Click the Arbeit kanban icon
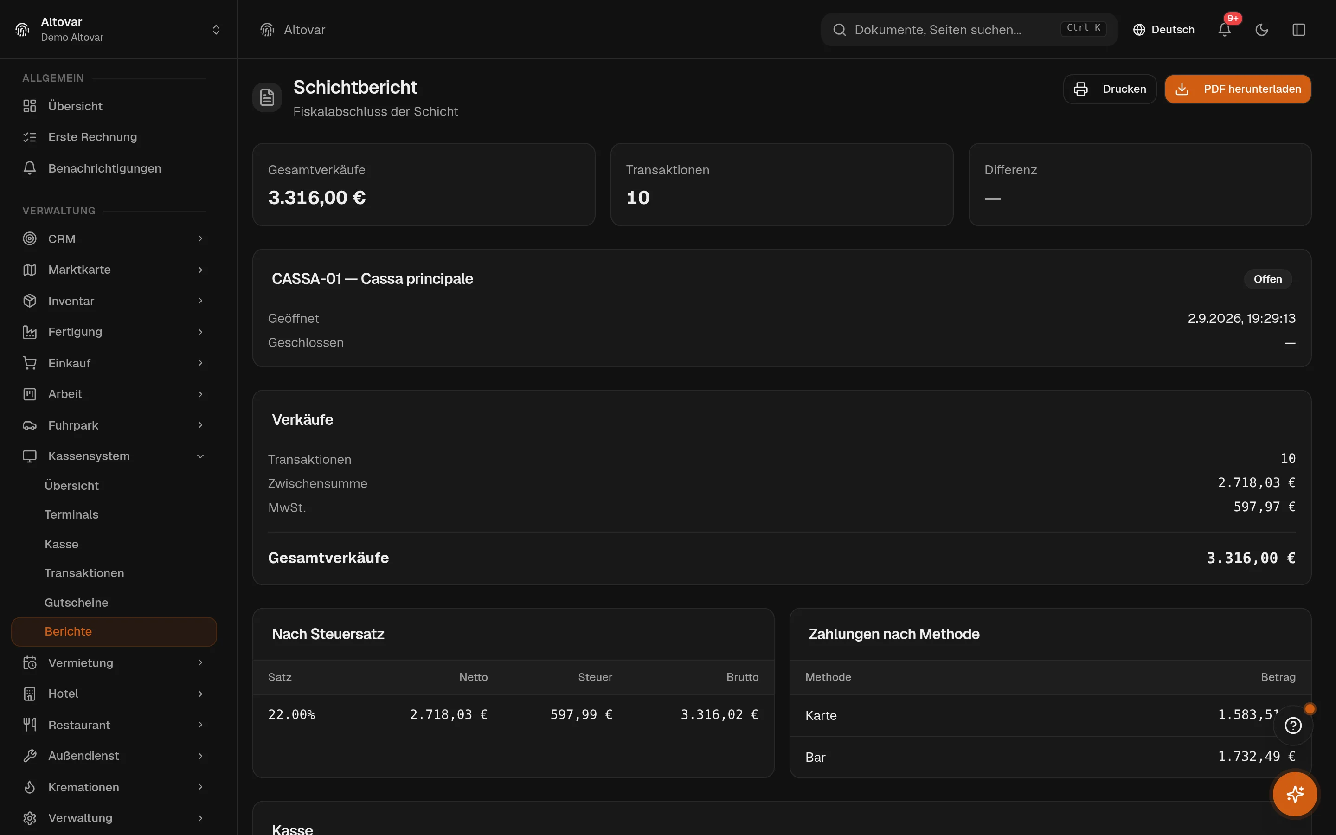 (x=30, y=394)
